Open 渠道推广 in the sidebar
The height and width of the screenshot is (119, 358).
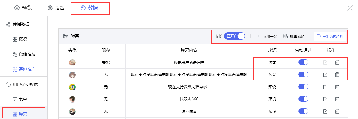tap(24, 69)
